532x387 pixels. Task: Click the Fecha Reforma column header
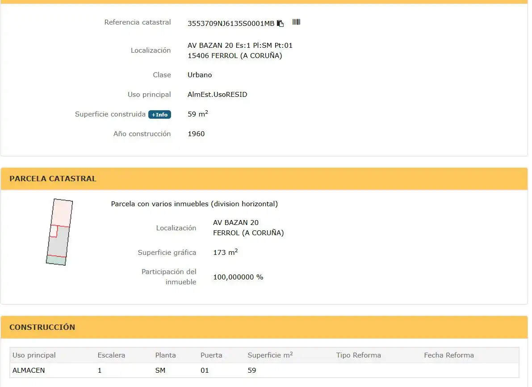pos(449,355)
